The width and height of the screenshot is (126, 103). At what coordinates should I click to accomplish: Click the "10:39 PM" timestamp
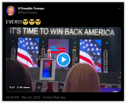[12, 97]
